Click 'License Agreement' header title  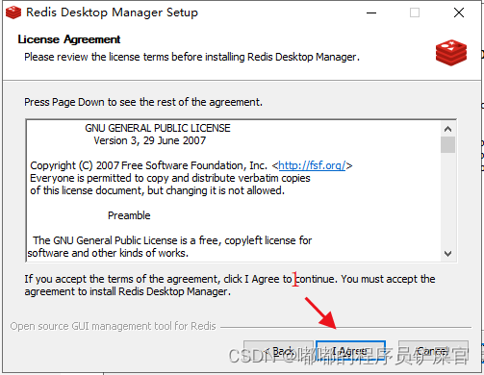(x=69, y=39)
